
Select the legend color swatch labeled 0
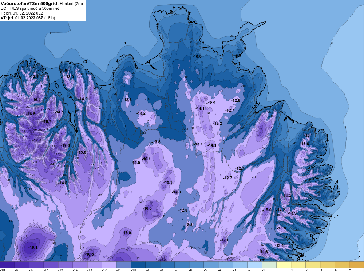point(284,265)
